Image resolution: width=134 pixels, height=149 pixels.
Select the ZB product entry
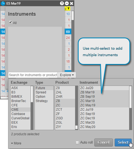pos(65,101)
